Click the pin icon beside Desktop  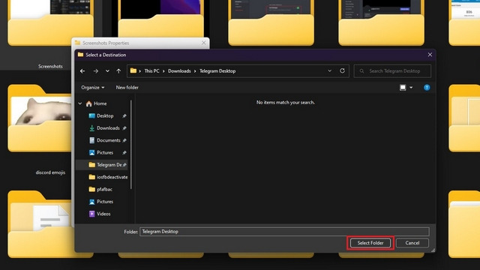tap(124, 116)
